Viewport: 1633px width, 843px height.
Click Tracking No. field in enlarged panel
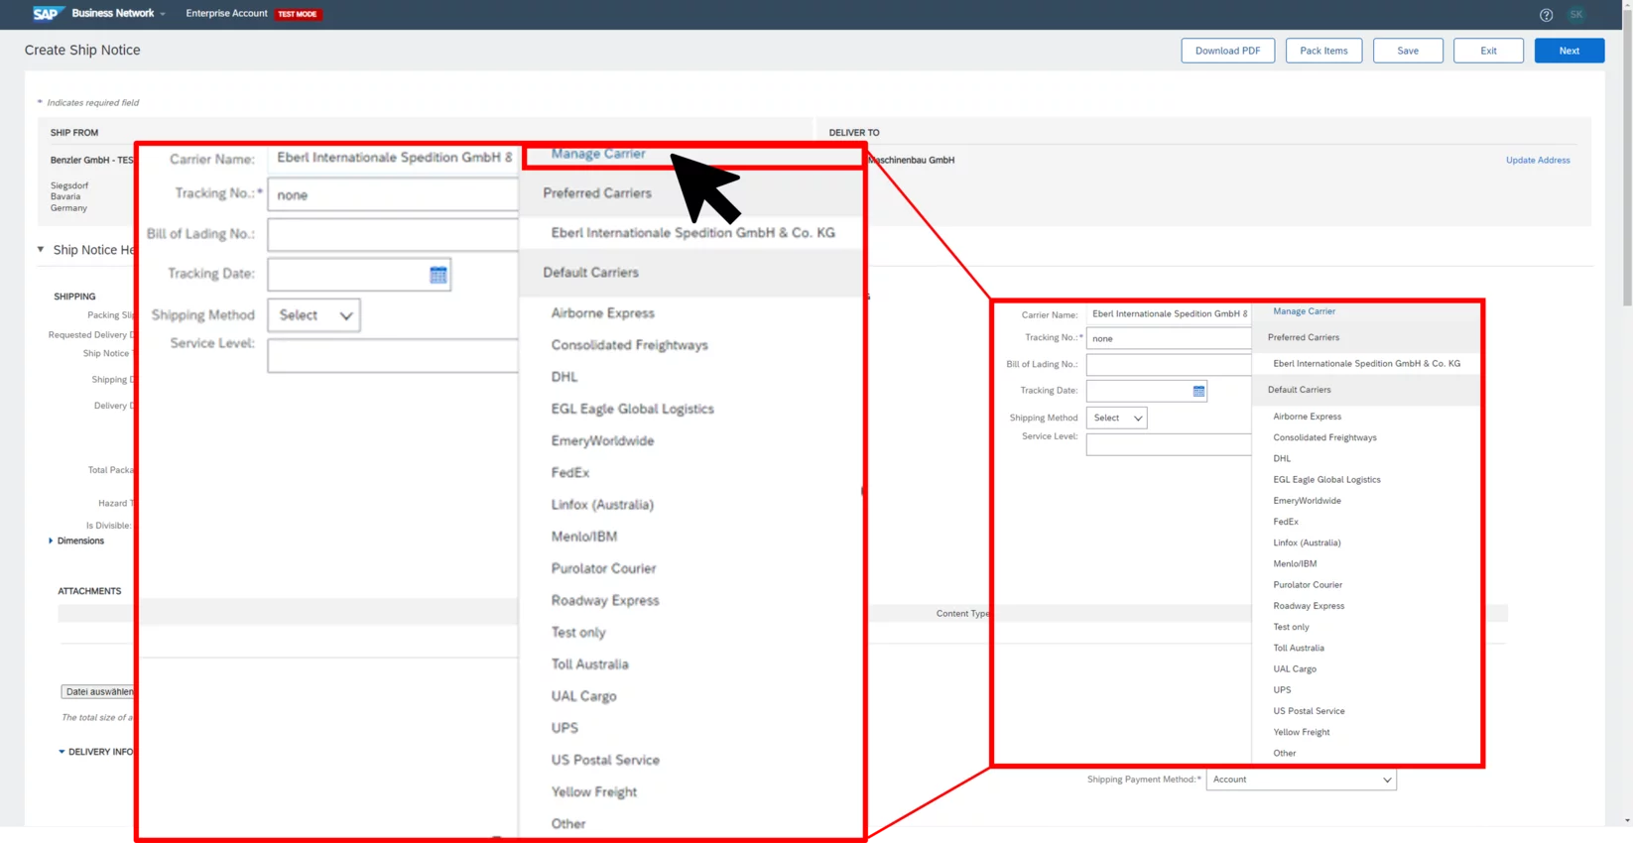click(394, 195)
